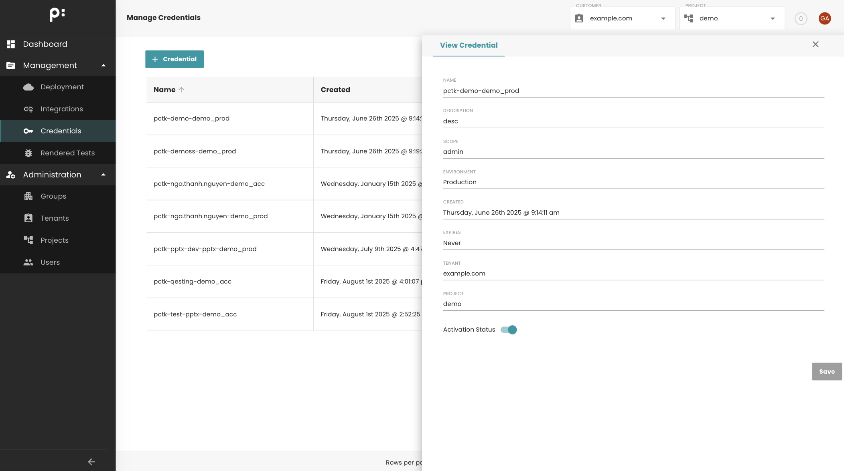Image resolution: width=844 pixels, height=471 pixels.
Task: Collapse sidebar with the back arrow
Action: [91, 462]
